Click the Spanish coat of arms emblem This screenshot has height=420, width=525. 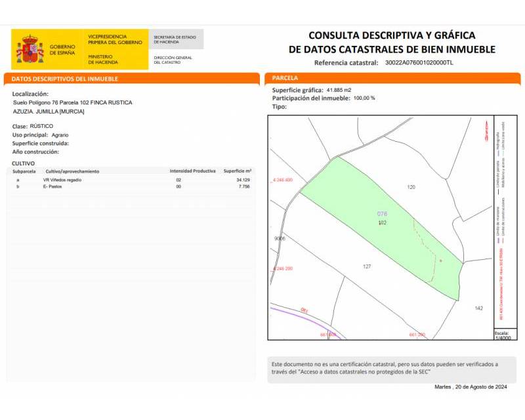(30, 50)
